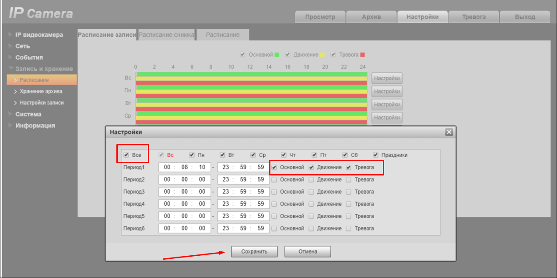
Task: Click Период1 start seconds field 10
Action: click(202, 167)
